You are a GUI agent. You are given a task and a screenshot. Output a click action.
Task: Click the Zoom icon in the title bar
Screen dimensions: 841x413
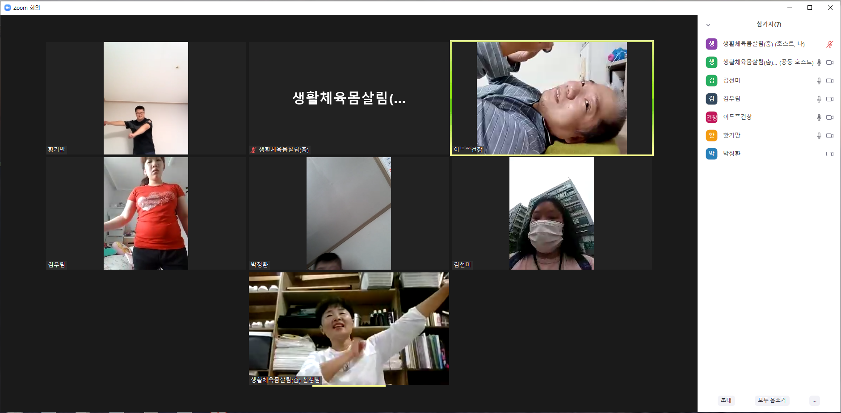[x=7, y=8]
